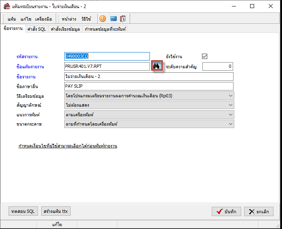This screenshot has height=229, width=282.
Task: Expand the แนวการพิมพ์ combo box
Action: [230, 115]
